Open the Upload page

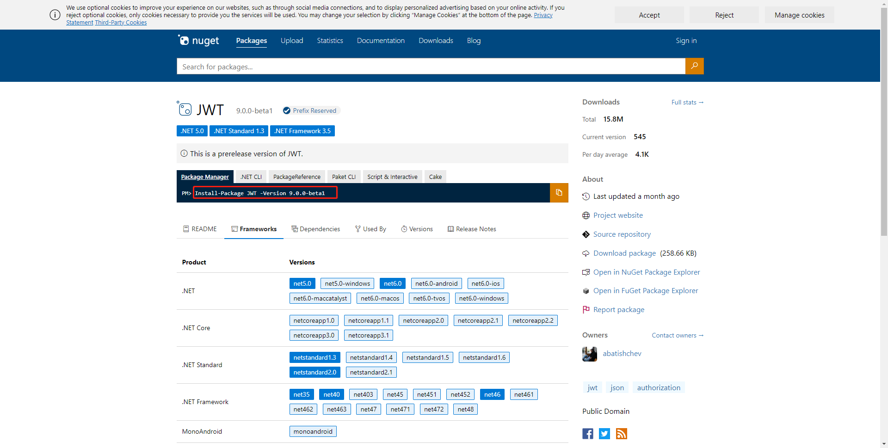[x=292, y=41]
